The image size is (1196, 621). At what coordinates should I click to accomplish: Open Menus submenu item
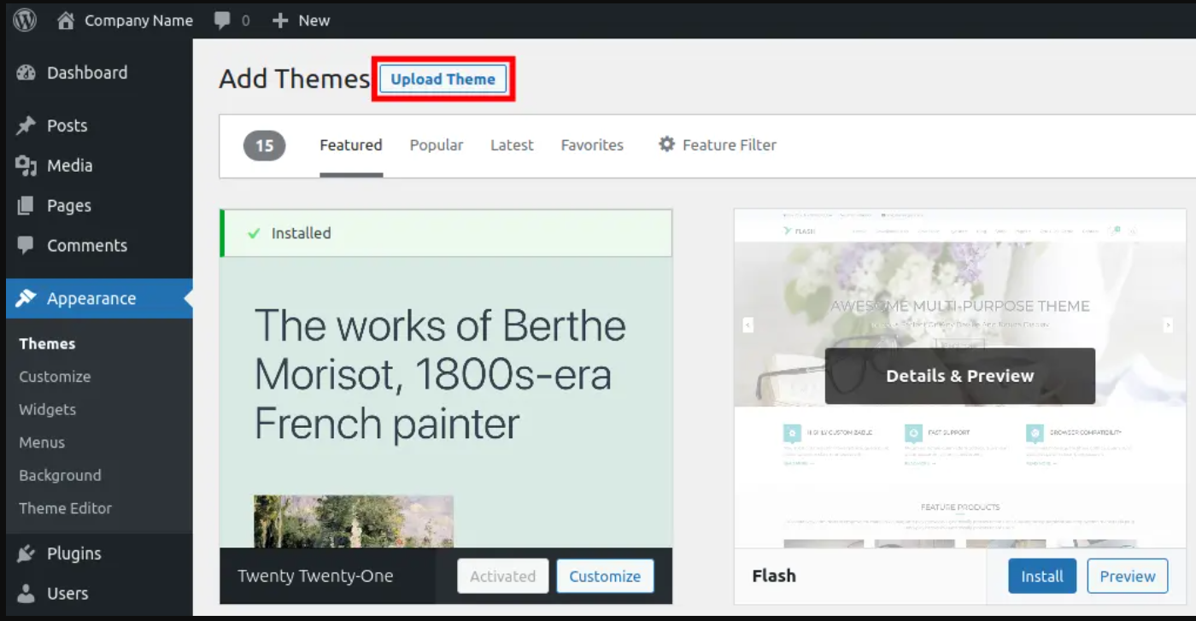[x=42, y=442]
